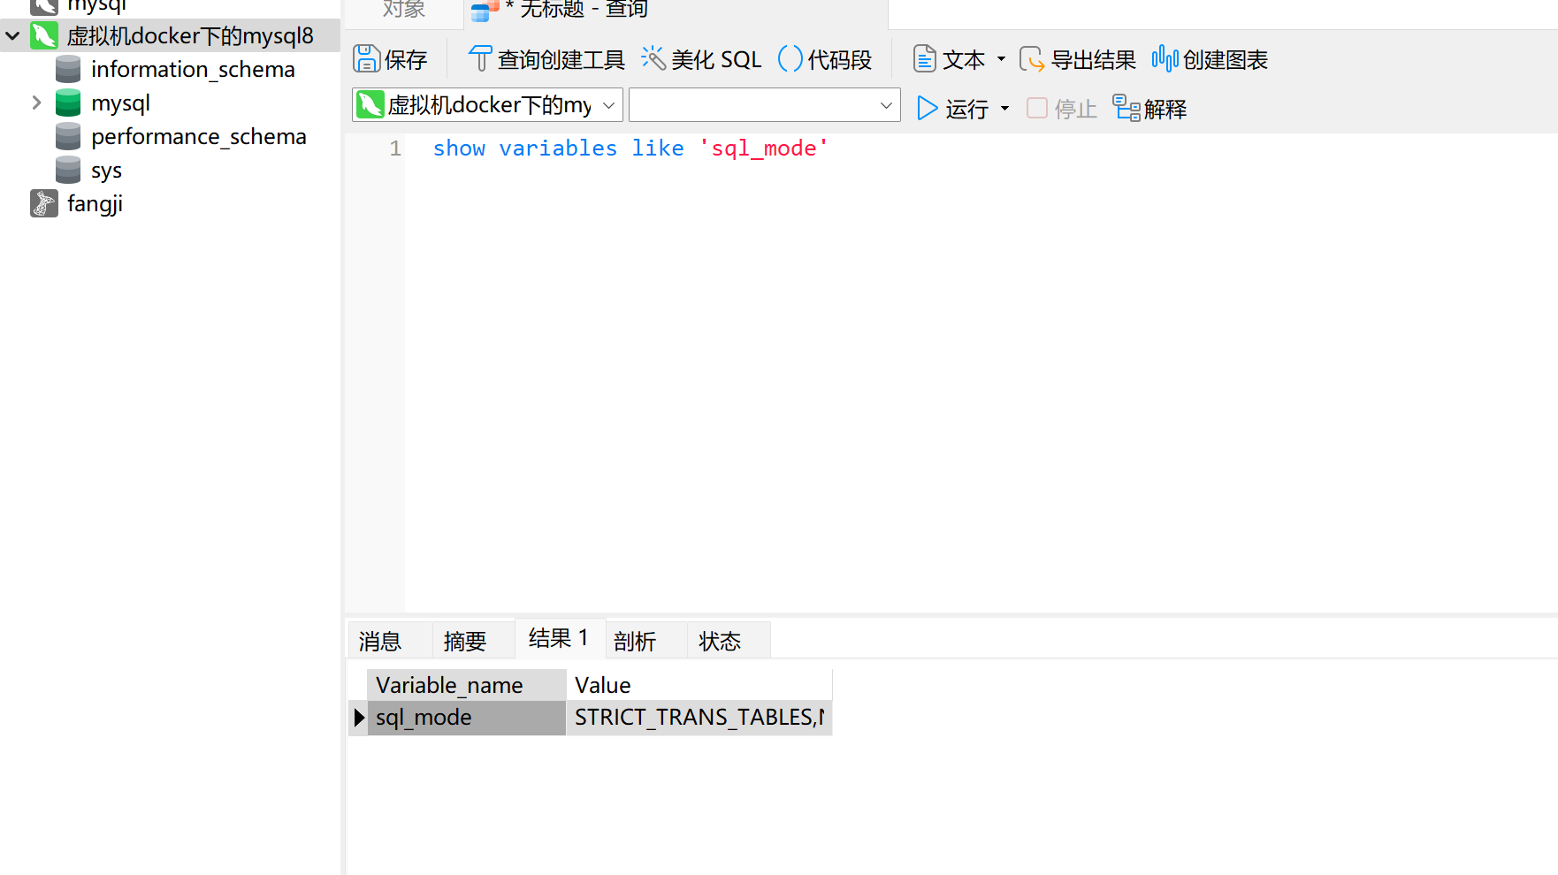The height and width of the screenshot is (875, 1558).
Task: Open the Query Builder tool (查询创建工具)
Action: [x=480, y=59]
